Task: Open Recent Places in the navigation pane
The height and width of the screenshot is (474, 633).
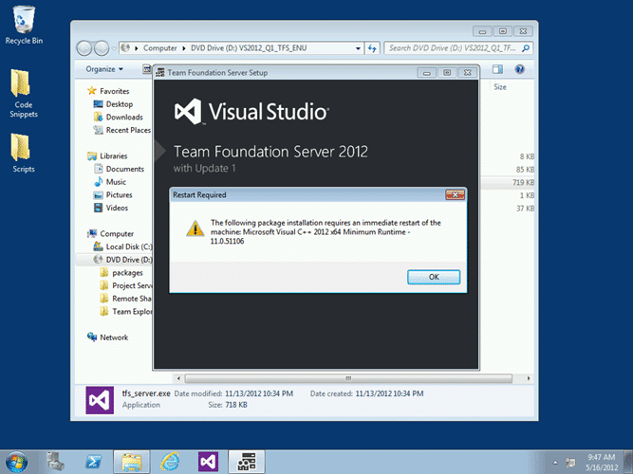Action: pos(128,130)
